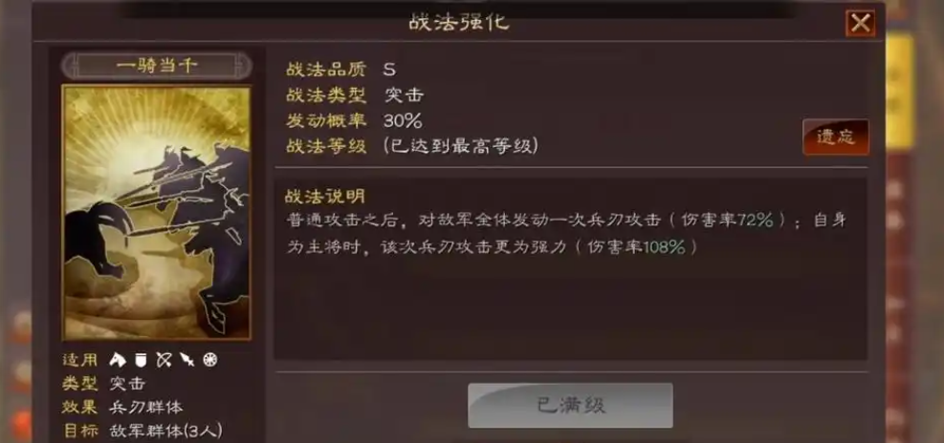Click the spear troop icon
Image resolution: width=944 pixels, height=443 pixels.
pyautogui.click(x=187, y=360)
